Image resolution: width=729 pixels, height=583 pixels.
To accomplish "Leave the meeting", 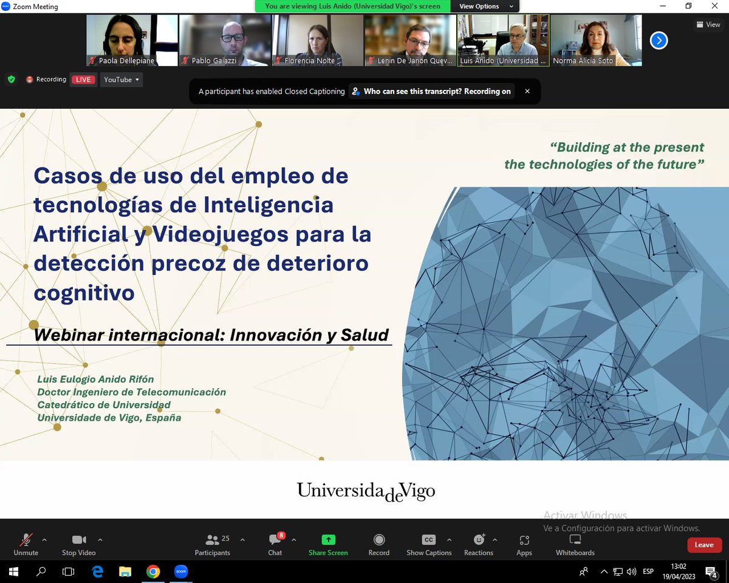I will pos(704,545).
